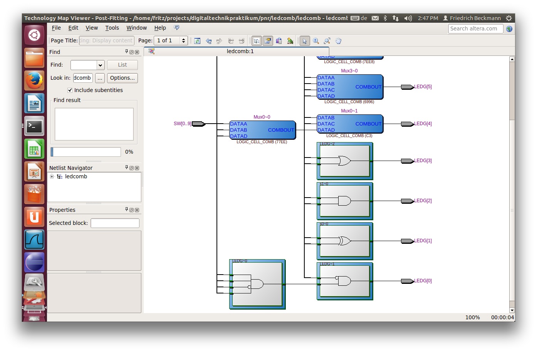537x352 pixels.
Task: Activate the Hand pan tool
Action: [338, 41]
